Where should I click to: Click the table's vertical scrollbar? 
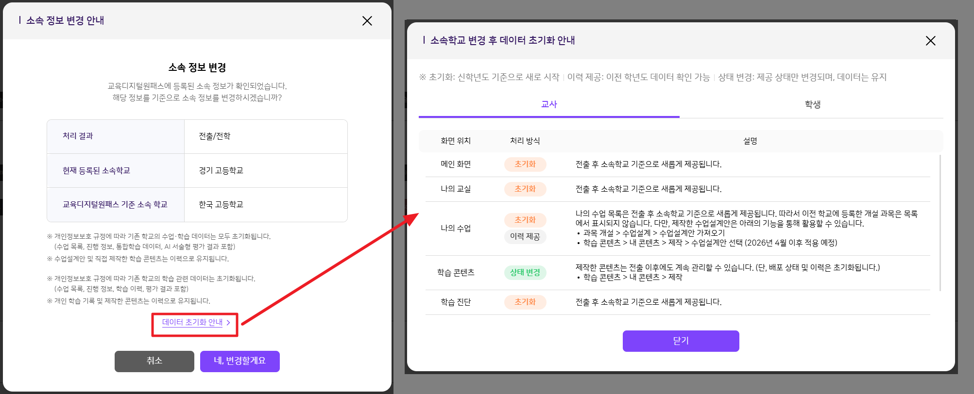tap(940, 223)
